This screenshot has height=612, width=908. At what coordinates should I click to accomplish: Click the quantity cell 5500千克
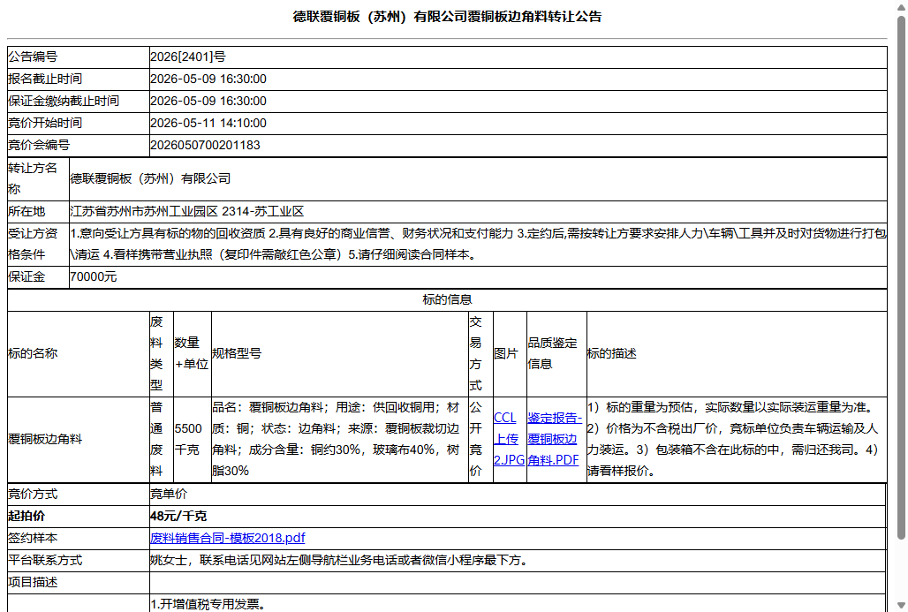coord(192,440)
